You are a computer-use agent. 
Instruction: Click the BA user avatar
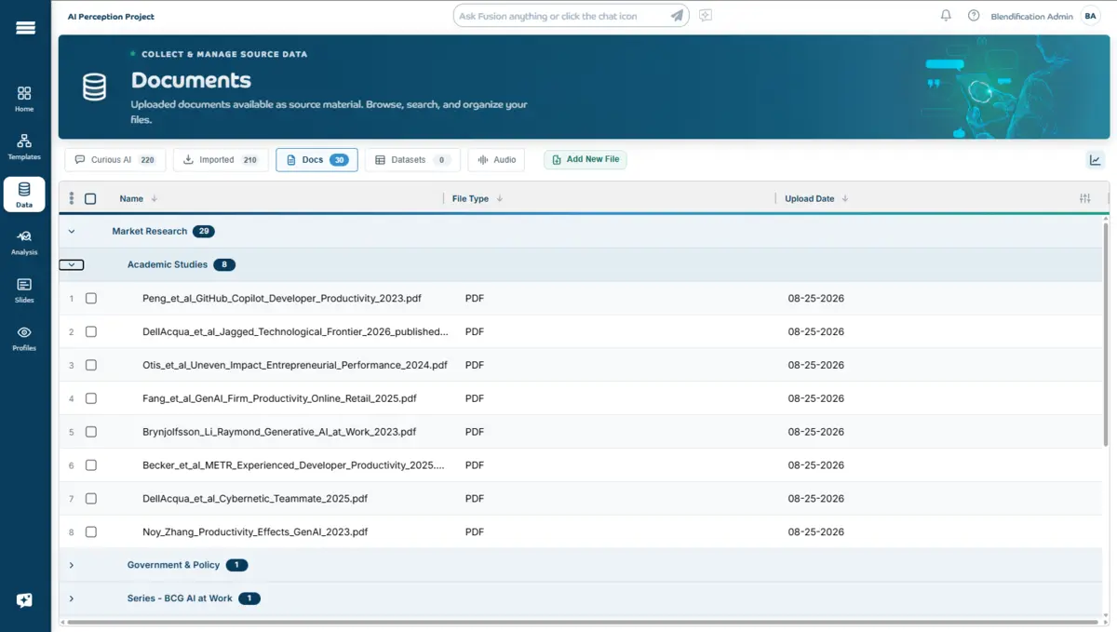point(1090,16)
